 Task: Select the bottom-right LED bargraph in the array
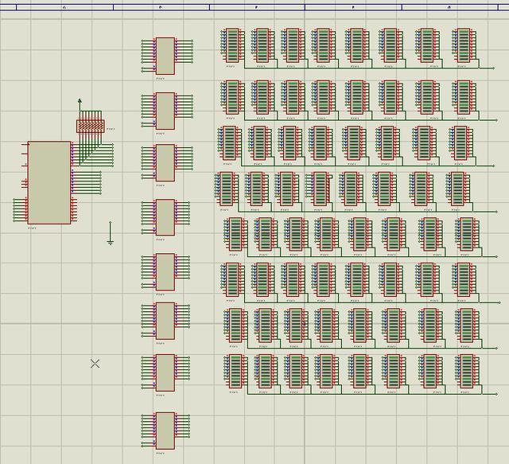pos(466,371)
